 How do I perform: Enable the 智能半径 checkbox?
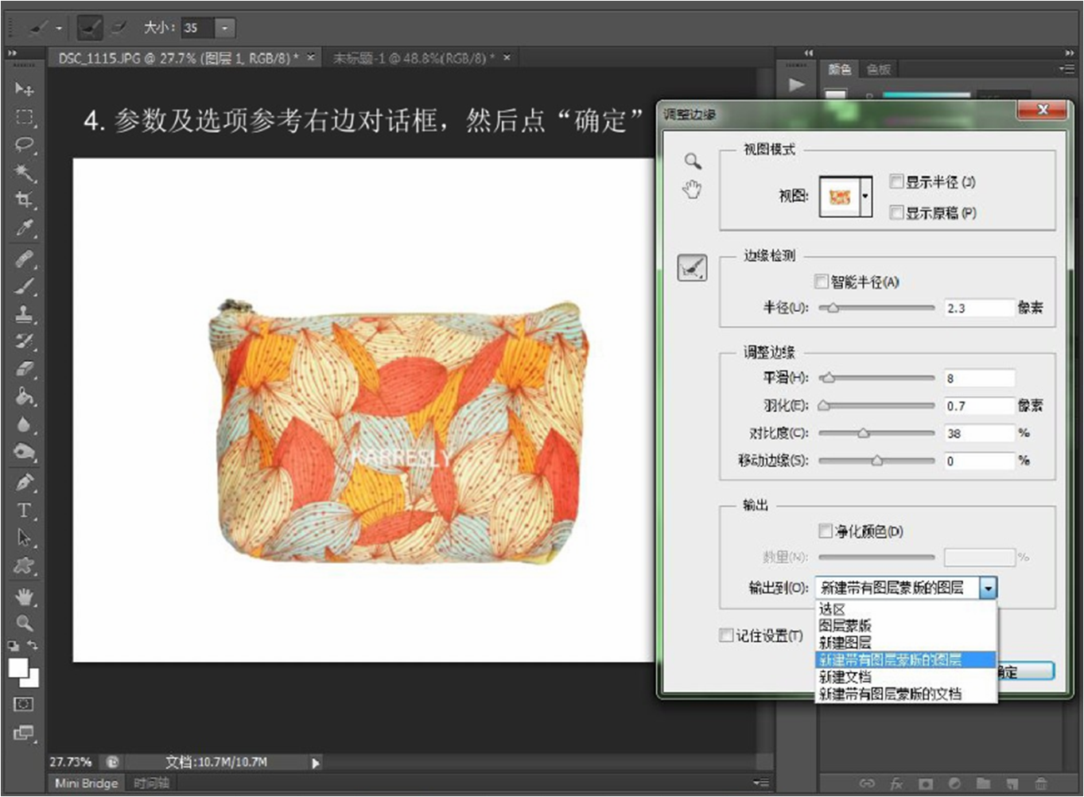pyautogui.click(x=822, y=282)
